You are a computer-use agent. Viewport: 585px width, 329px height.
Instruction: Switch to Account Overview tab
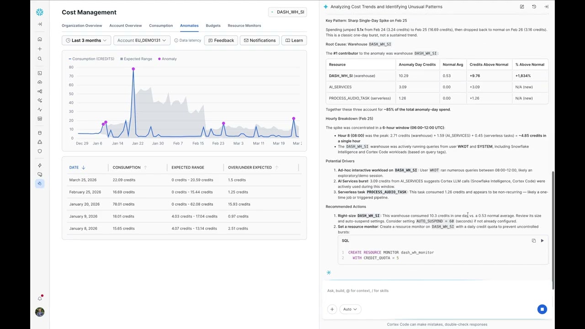[125, 26]
